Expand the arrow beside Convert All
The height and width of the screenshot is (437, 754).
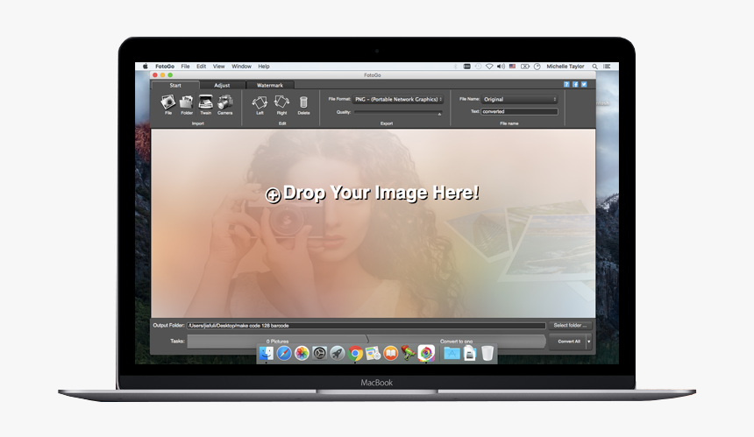[589, 342]
